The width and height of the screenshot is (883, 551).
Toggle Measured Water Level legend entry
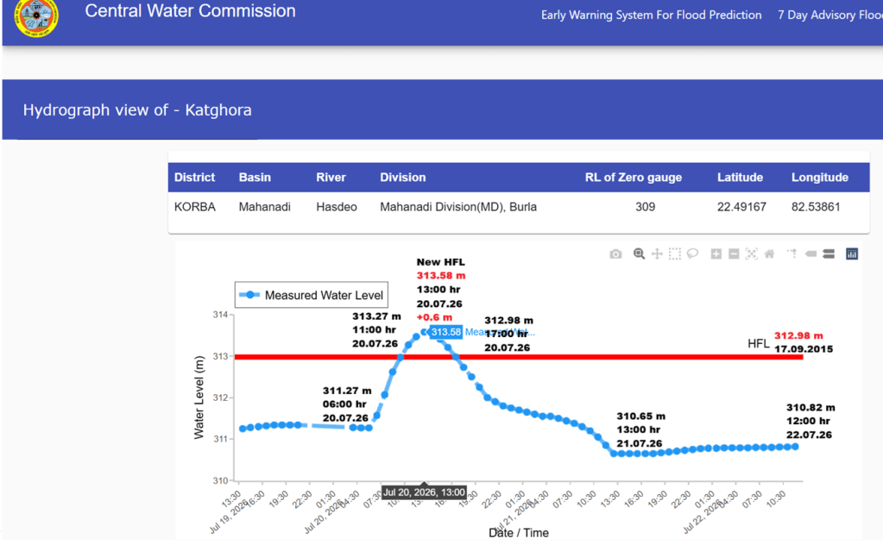pyautogui.click(x=311, y=295)
